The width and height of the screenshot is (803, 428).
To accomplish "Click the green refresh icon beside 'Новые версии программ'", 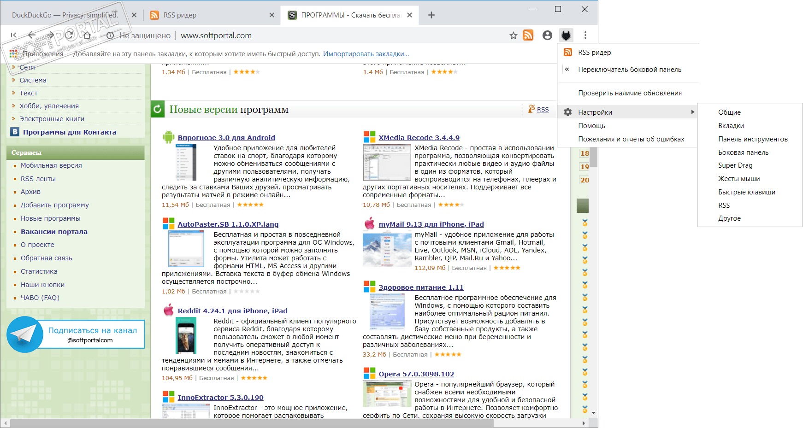I will (158, 109).
